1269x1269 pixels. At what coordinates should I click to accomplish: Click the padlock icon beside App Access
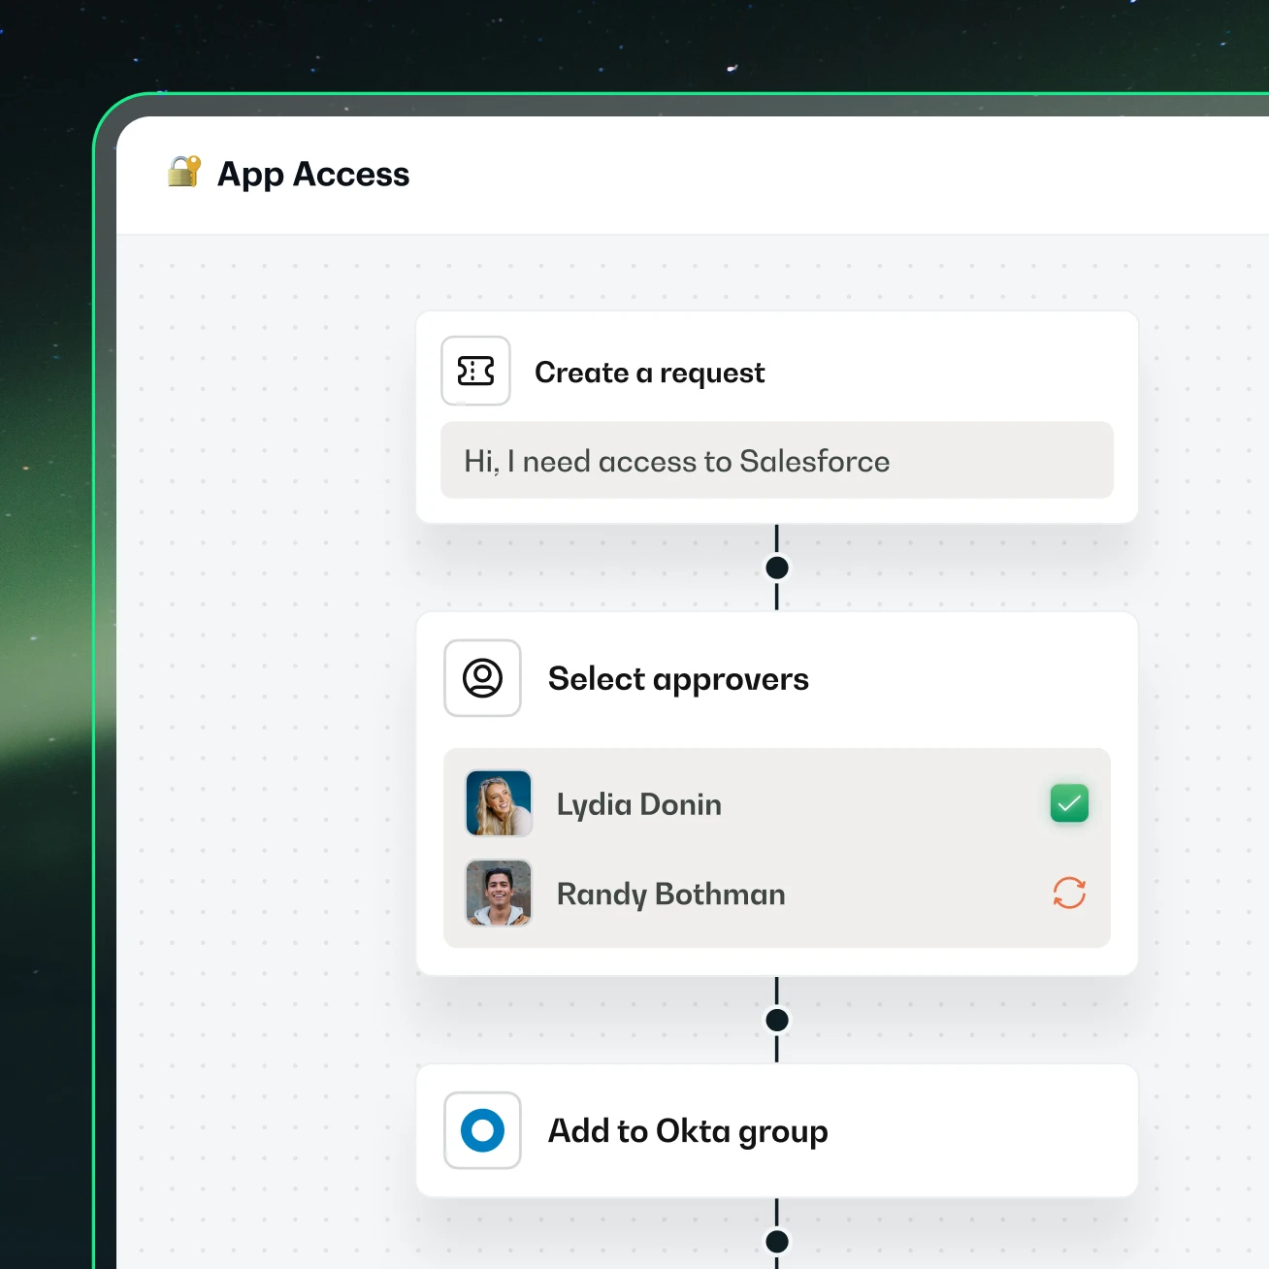183,173
